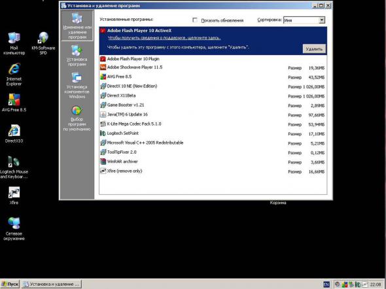The width and height of the screenshot is (386, 289).
Task: Open Network Neighborhood desktop icon
Action: [x=14, y=229]
